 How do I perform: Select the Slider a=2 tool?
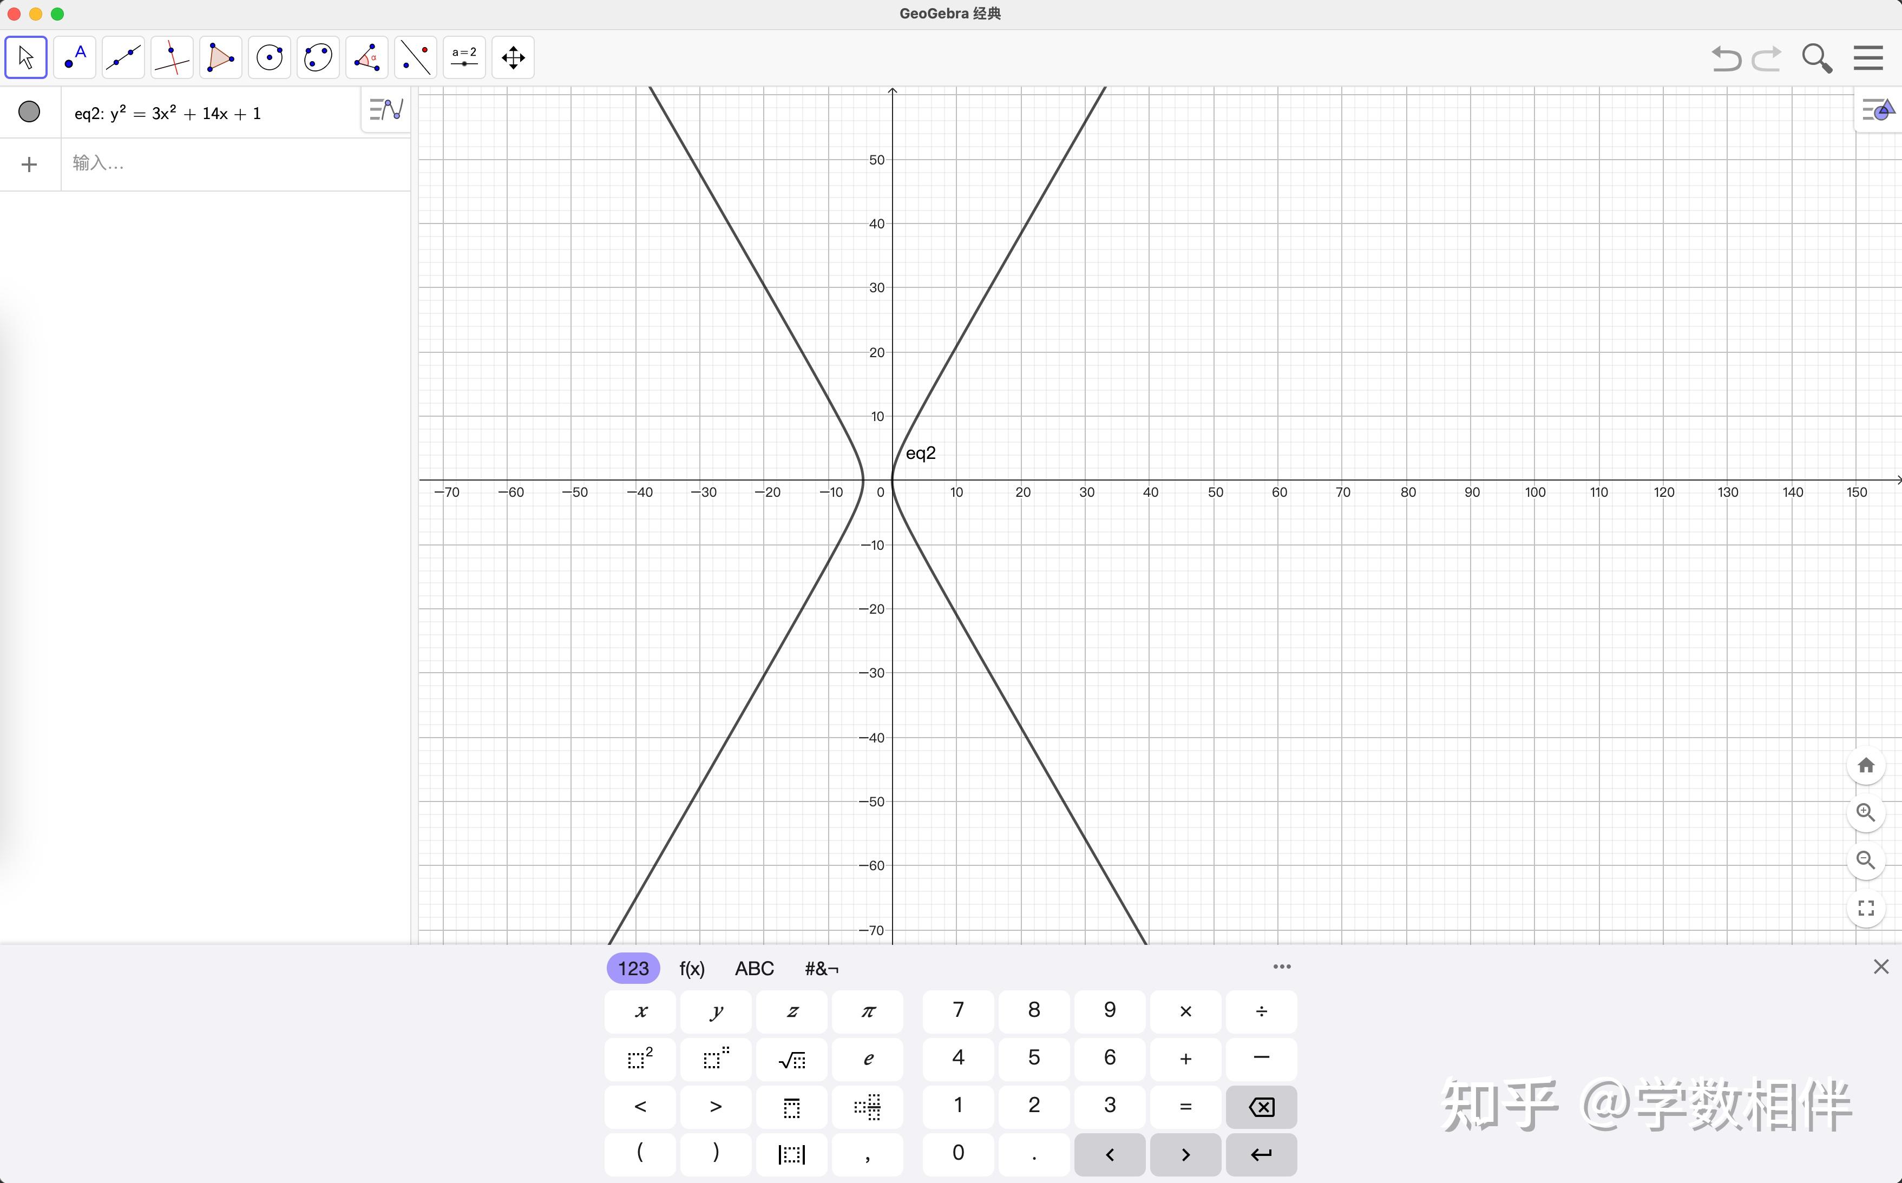tap(464, 57)
